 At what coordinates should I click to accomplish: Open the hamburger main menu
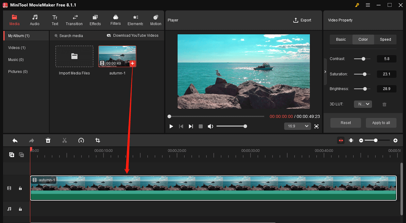tap(368, 5)
